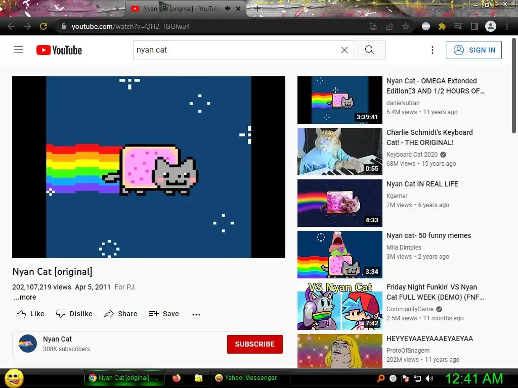Click the SIGN IN button
The height and width of the screenshot is (388, 518).
click(x=474, y=50)
